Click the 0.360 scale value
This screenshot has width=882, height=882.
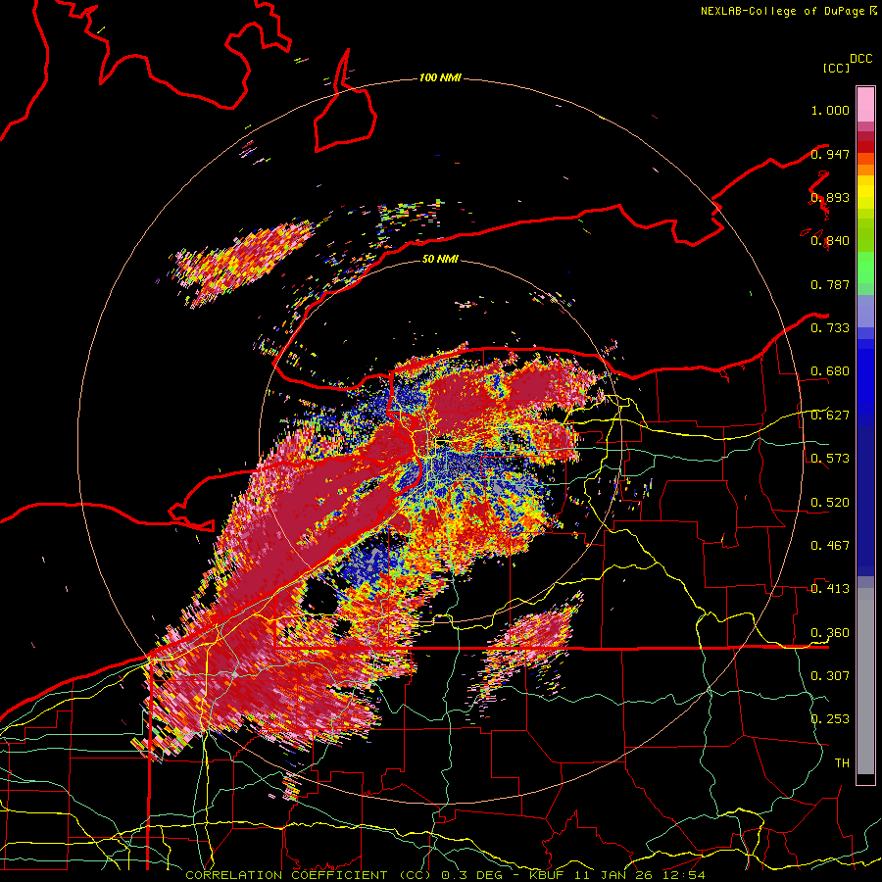(830, 633)
